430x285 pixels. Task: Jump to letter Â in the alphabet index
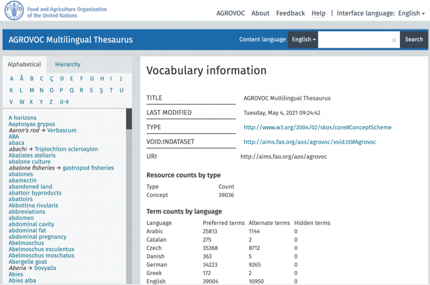(22, 78)
